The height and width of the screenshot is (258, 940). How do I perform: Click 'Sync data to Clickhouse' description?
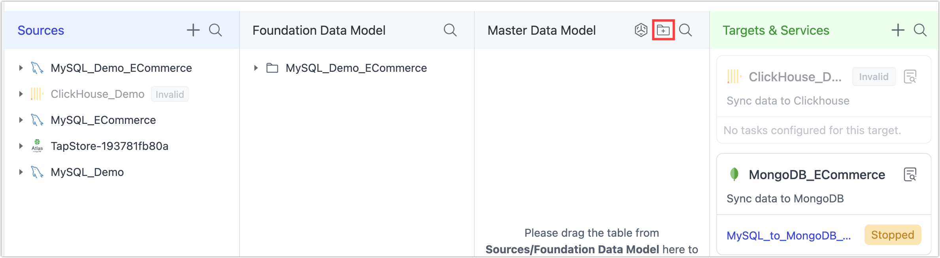pos(788,101)
